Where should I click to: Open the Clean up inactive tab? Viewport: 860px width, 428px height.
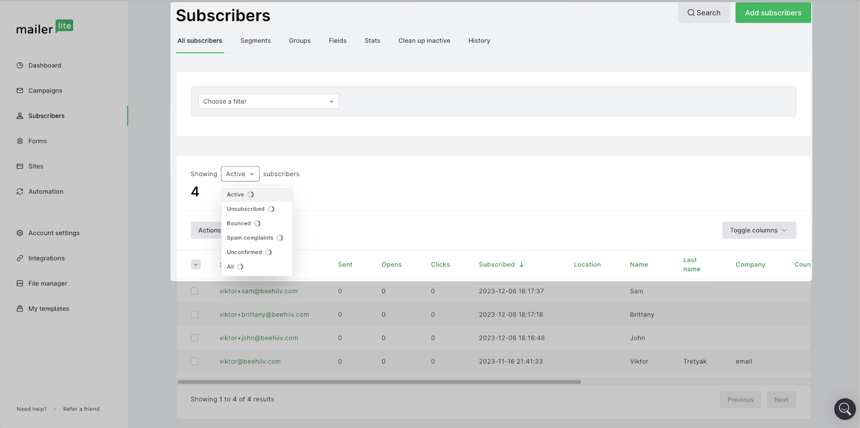pos(424,41)
